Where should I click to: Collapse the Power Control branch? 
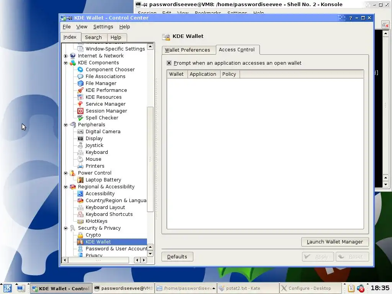pyautogui.click(x=66, y=173)
